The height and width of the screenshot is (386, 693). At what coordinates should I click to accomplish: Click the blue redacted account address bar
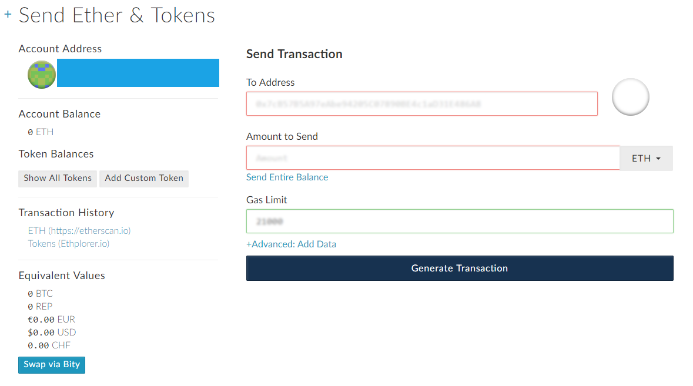point(138,73)
